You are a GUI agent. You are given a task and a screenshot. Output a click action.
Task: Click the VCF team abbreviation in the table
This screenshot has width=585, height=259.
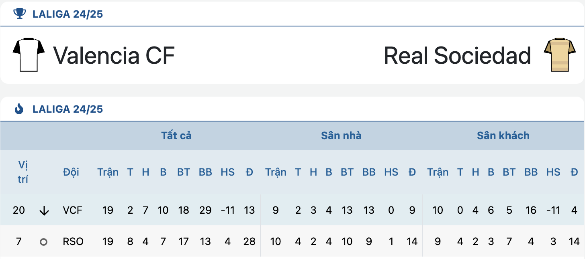(x=72, y=210)
